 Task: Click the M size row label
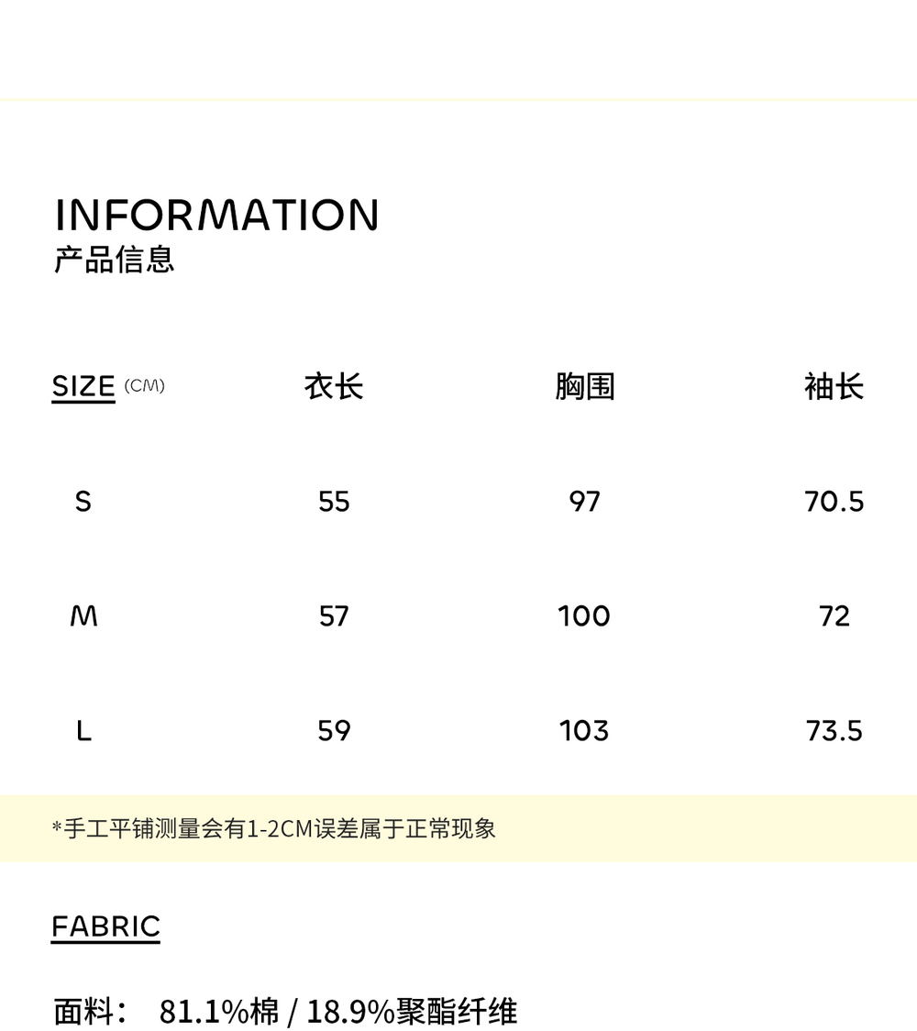click(x=83, y=616)
